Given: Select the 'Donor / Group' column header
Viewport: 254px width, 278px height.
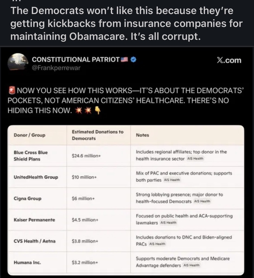Looking at the screenshot, I should click(30, 135).
